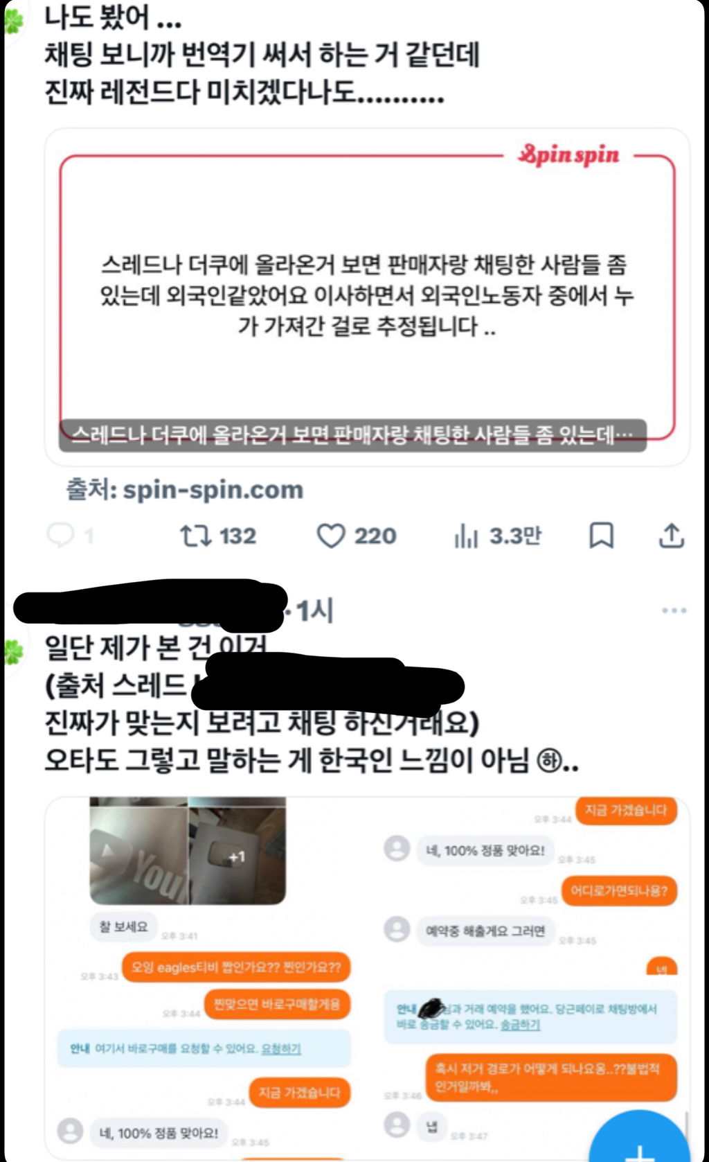Open the Spin spin quoted card

(x=367, y=297)
